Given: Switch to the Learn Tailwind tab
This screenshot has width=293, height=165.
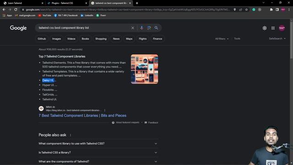Looking at the screenshot, I should [22, 3].
